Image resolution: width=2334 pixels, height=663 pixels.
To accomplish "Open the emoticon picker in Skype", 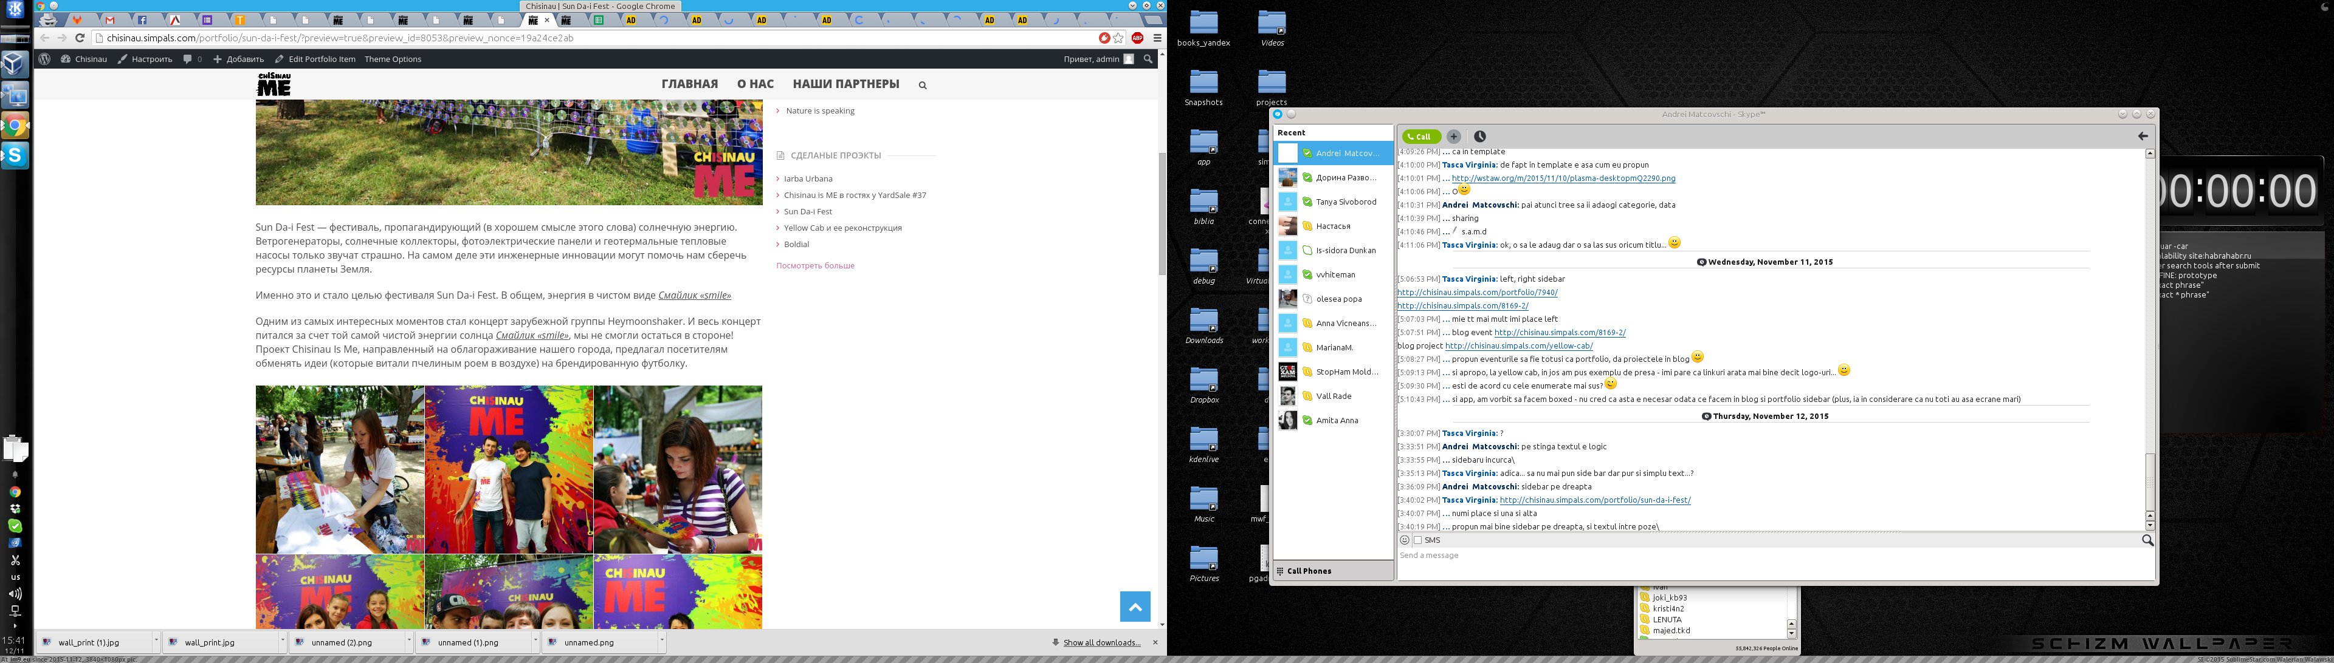I will [x=1405, y=540].
